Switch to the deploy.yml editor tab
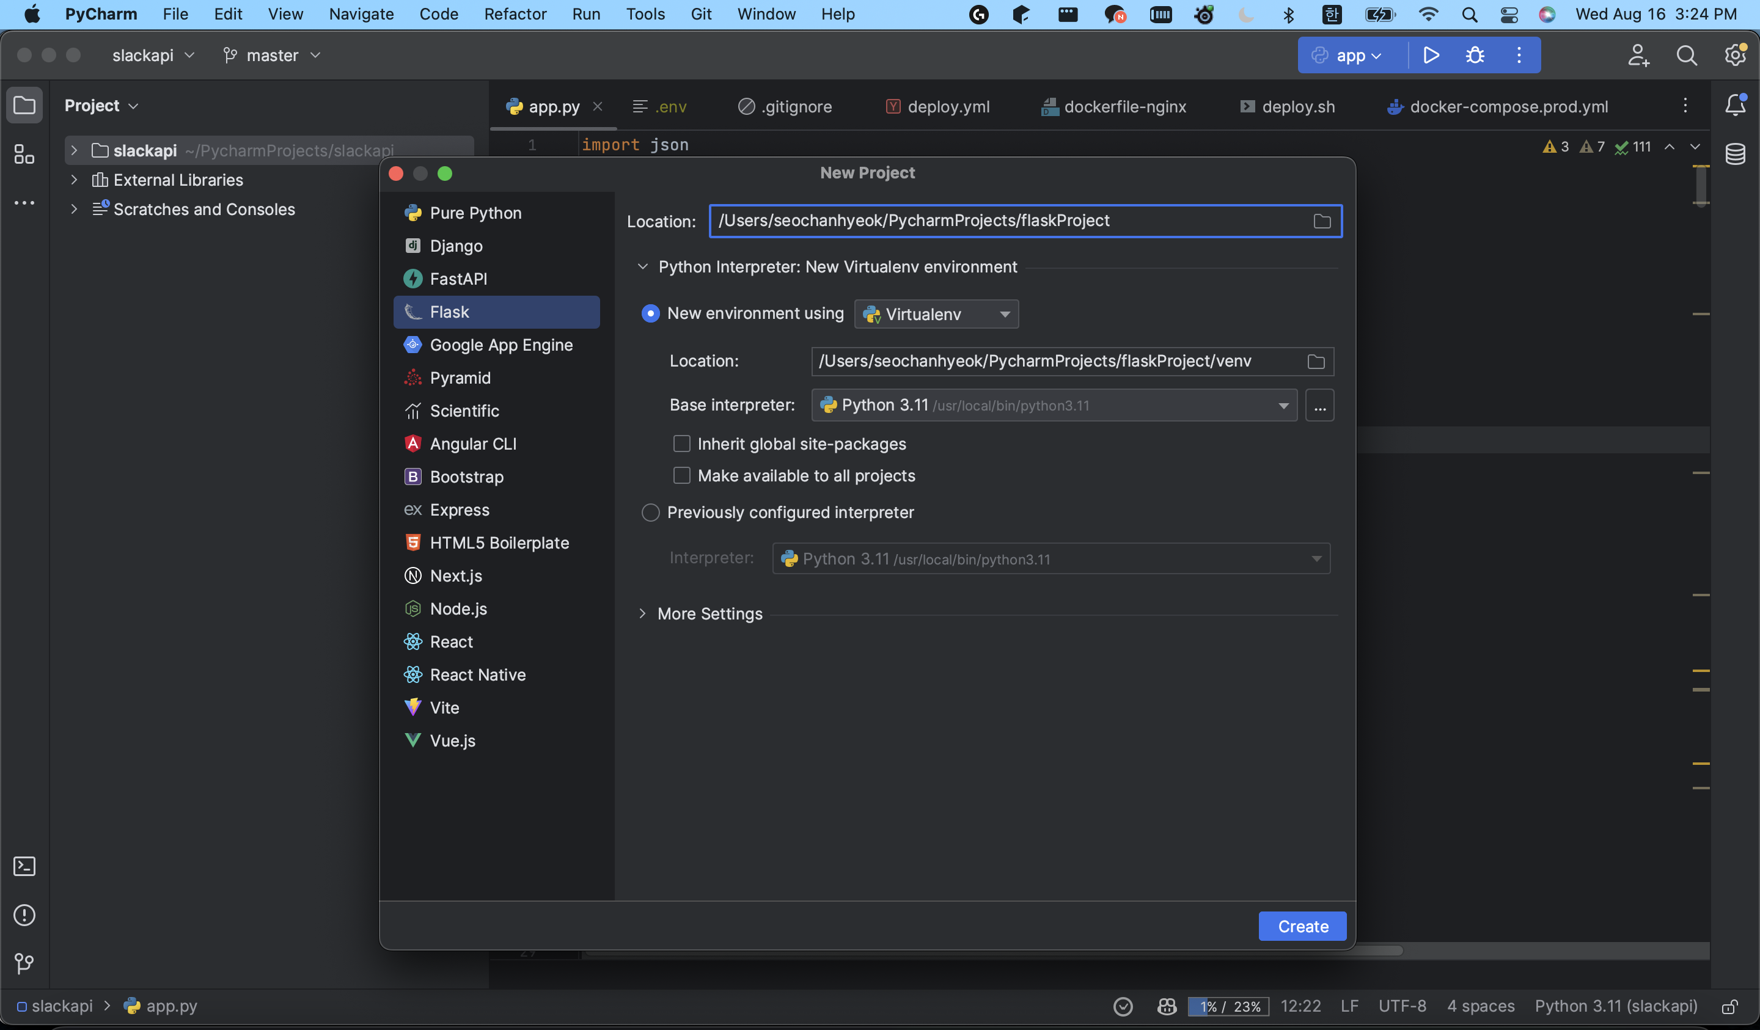The width and height of the screenshot is (1760, 1030). coord(938,107)
